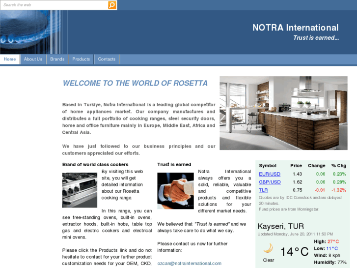Screen dimensions: 357x268
Task: Click the Wind 8 kph reading
Action: [327, 255]
